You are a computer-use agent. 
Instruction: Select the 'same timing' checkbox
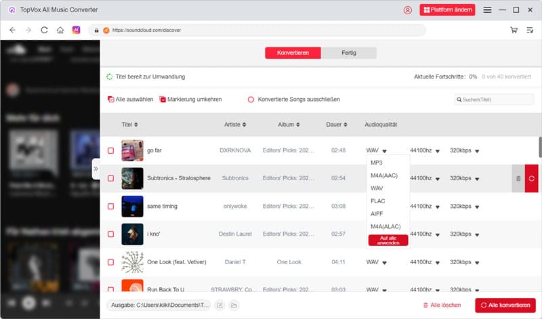click(110, 207)
